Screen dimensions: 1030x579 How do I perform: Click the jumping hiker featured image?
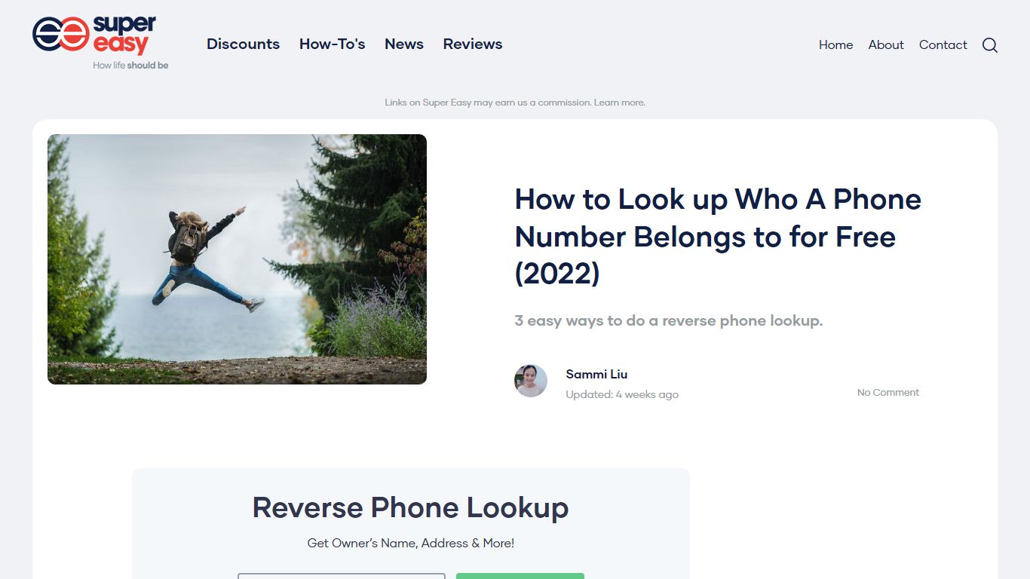tap(237, 259)
